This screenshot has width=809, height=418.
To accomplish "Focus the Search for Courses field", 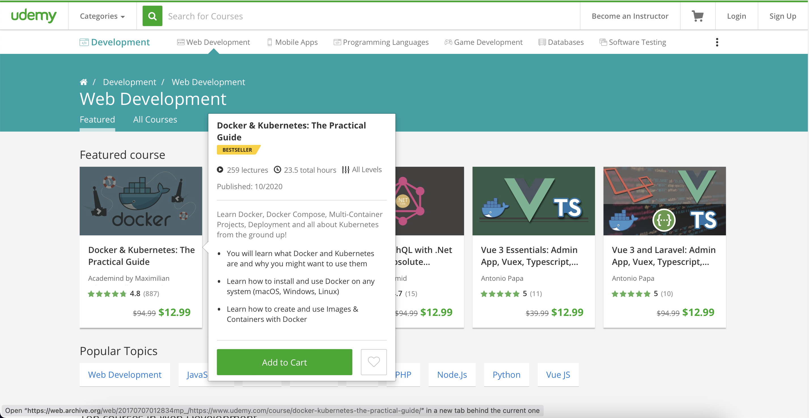I will [370, 16].
